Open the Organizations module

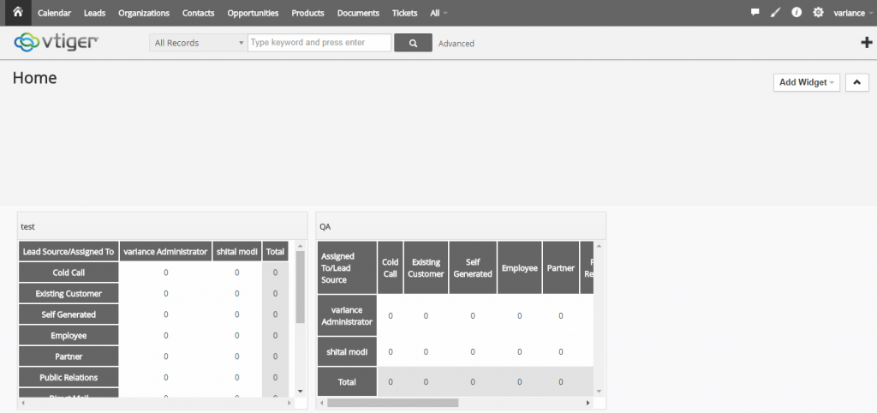coord(144,13)
